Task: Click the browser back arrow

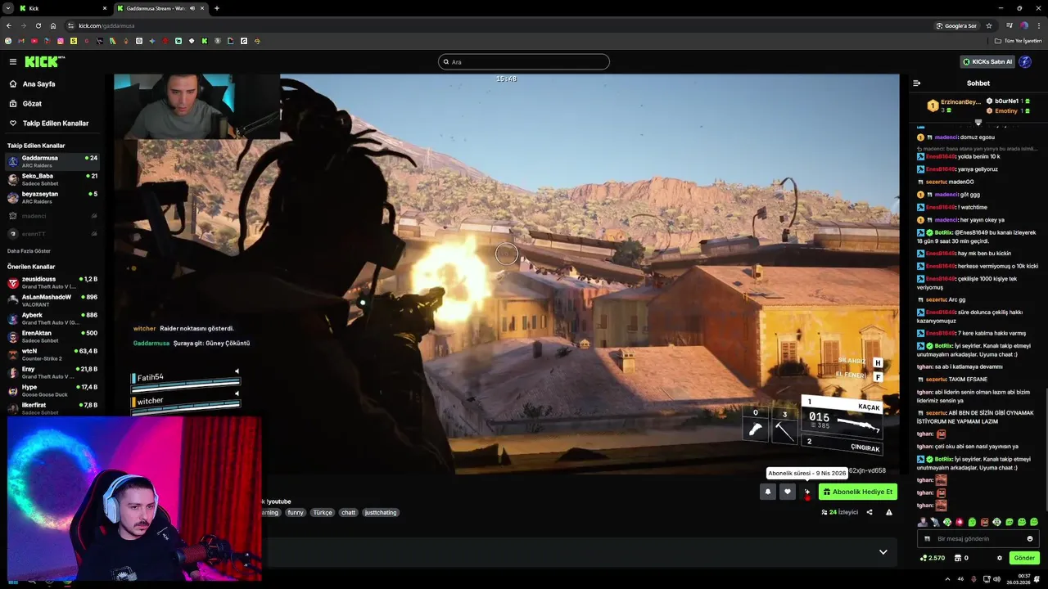Action: 9,25
